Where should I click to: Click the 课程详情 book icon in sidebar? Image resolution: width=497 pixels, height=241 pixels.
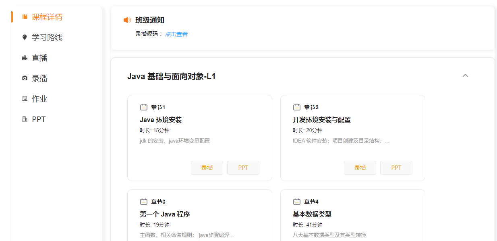point(25,17)
